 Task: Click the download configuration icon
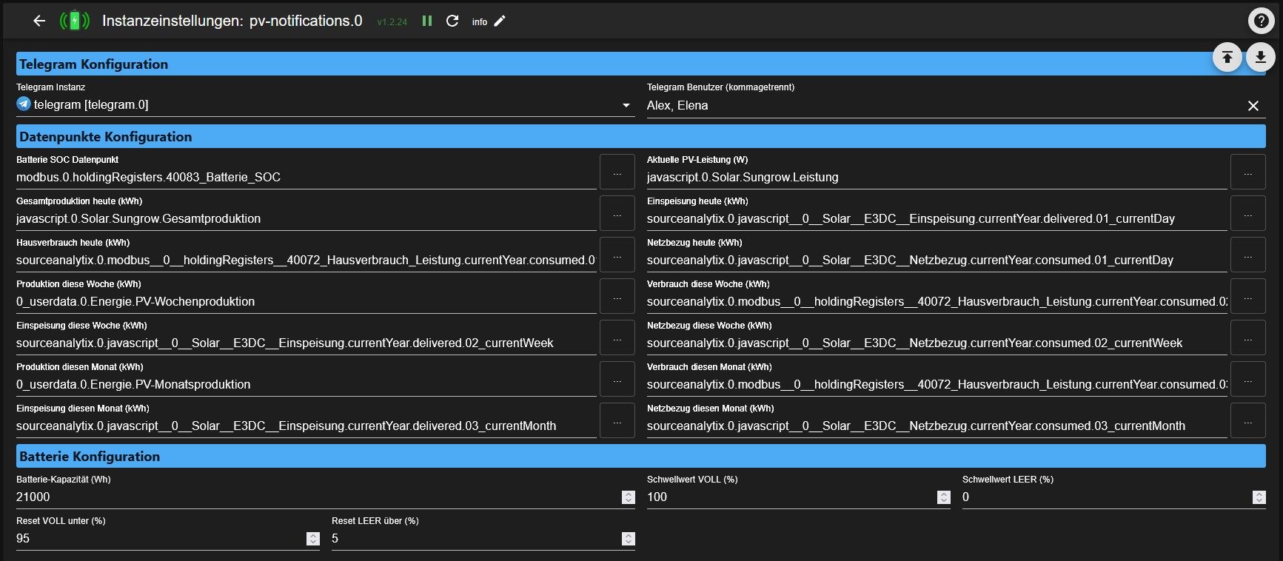(x=1260, y=57)
